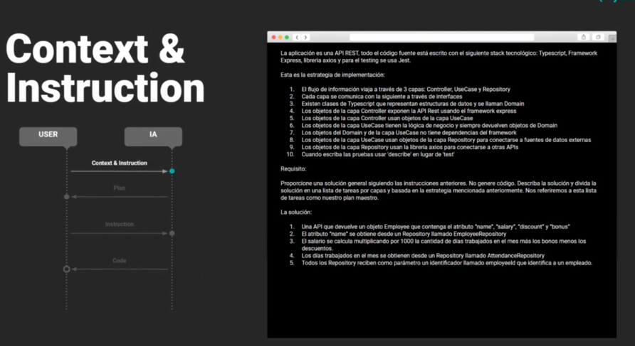635x346 pixels.
Task: Click the new tab plus button
Action: (612, 37)
